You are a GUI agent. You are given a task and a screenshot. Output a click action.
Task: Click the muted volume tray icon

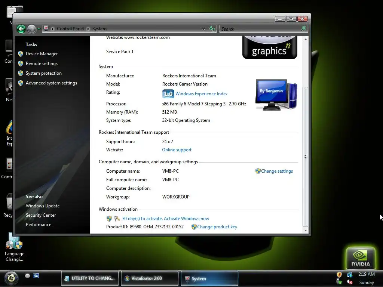tap(350, 282)
